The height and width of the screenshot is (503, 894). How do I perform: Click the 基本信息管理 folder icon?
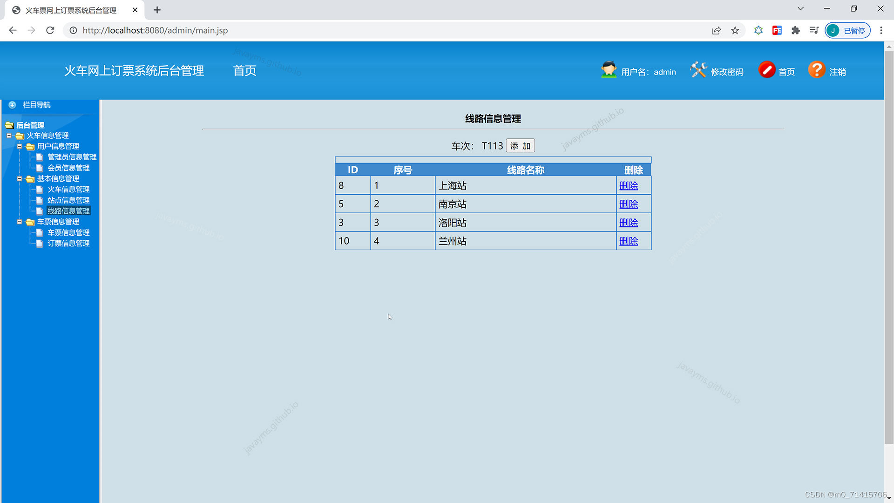tap(30, 179)
